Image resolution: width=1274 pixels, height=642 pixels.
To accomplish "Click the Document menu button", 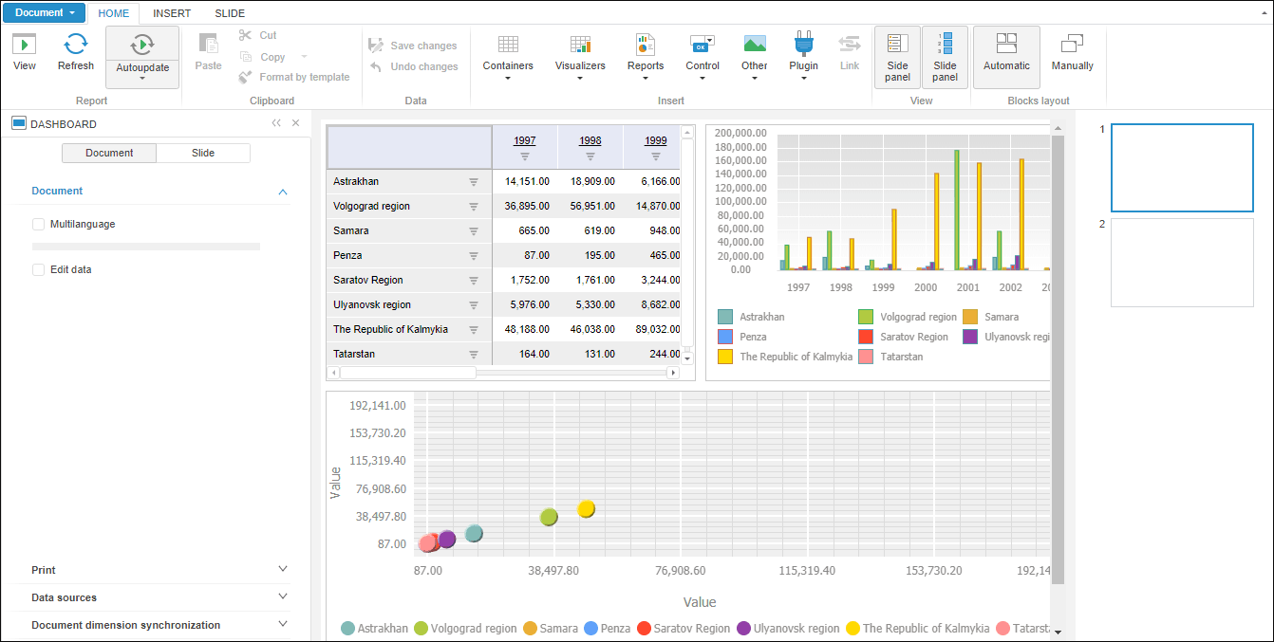I will tap(44, 13).
